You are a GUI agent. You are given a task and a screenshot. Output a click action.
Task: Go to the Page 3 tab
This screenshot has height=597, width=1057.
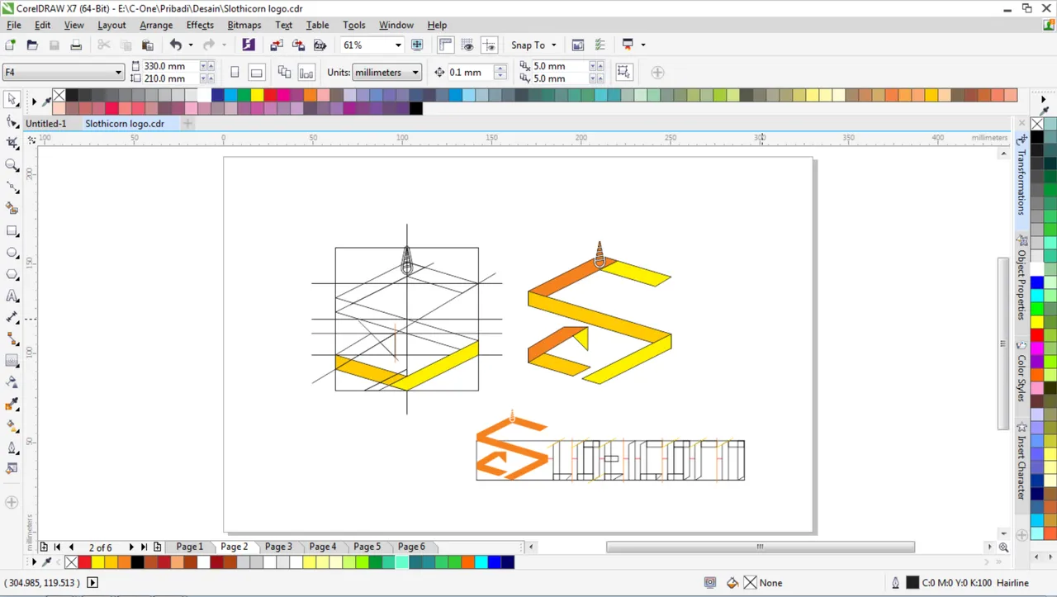tap(278, 547)
